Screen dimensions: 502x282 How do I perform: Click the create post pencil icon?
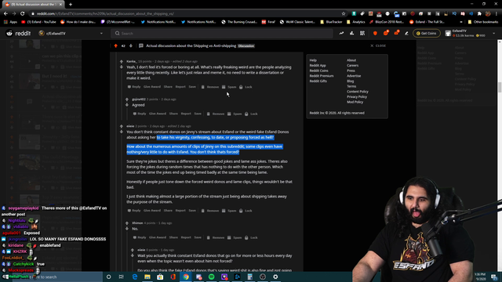pos(406,33)
